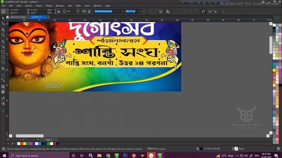282x158 pixels.
Task: Click the OpenType features O icon
Action: point(203,11)
